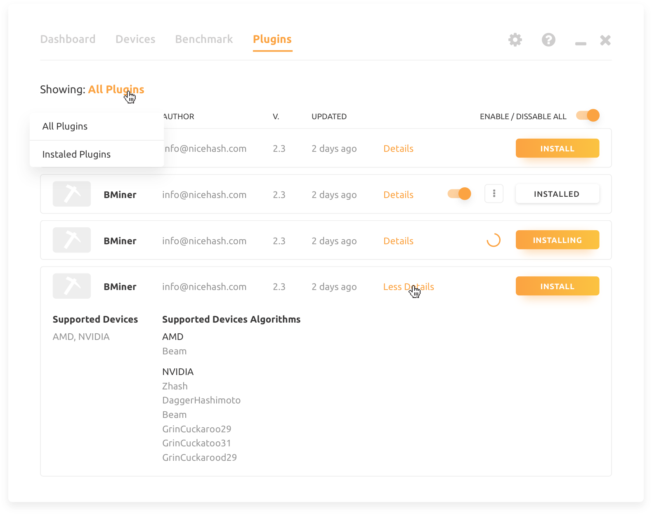The image size is (652, 514).
Task: Select Instaled Plugins in the dropdown list
Action: point(76,154)
